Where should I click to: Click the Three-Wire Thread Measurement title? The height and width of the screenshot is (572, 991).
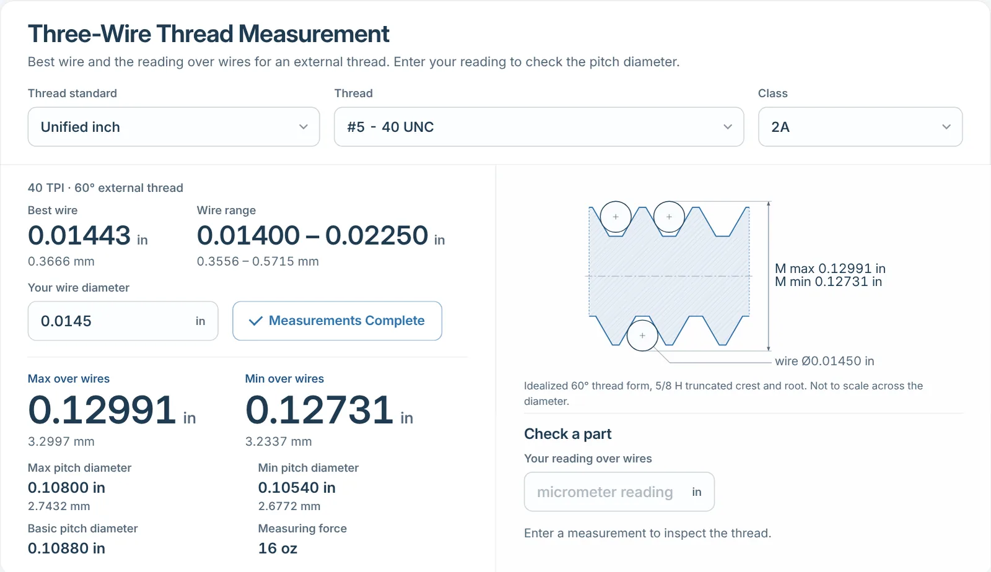point(209,34)
